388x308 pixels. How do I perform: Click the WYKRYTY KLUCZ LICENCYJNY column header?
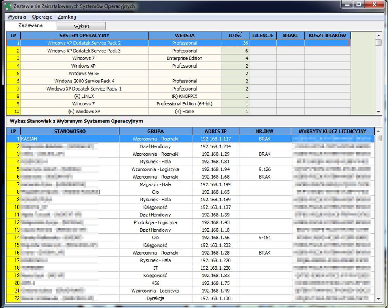332,131
